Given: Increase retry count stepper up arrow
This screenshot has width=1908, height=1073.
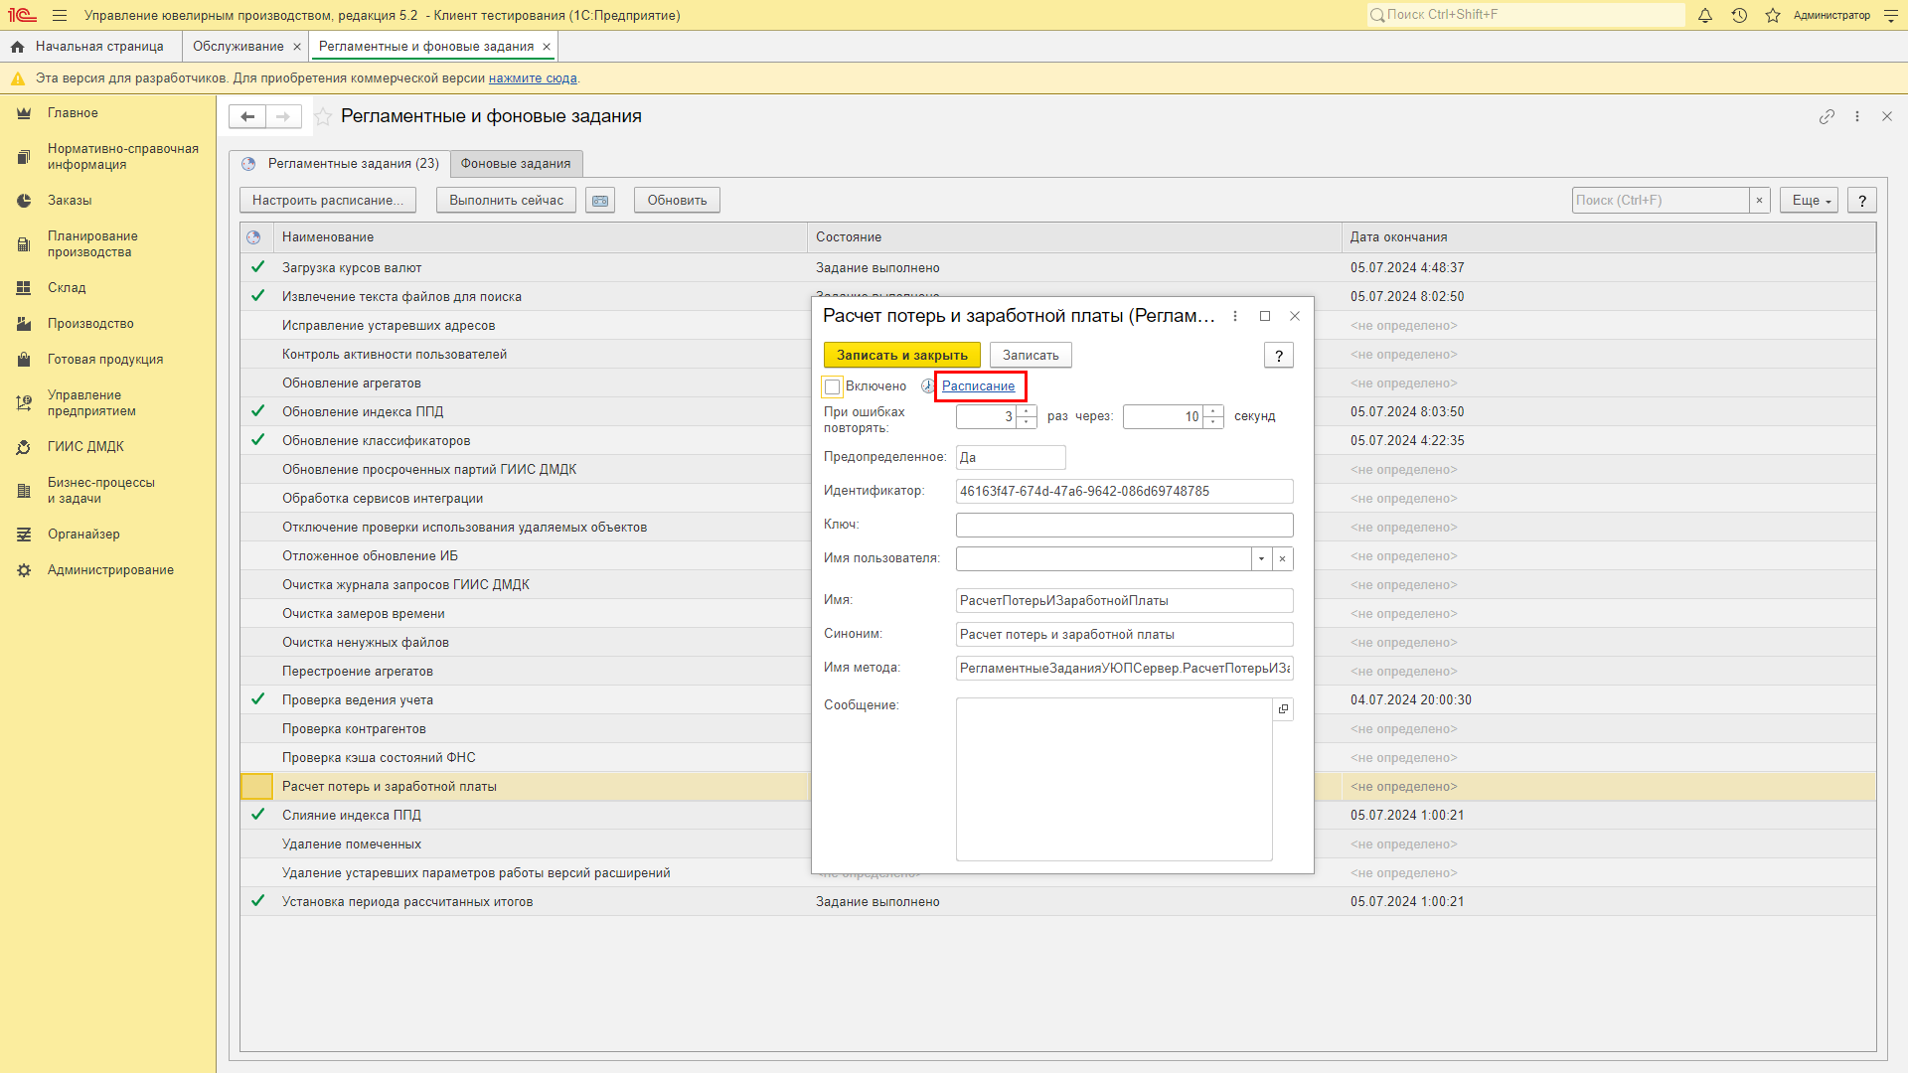Looking at the screenshot, I should click(1027, 411).
